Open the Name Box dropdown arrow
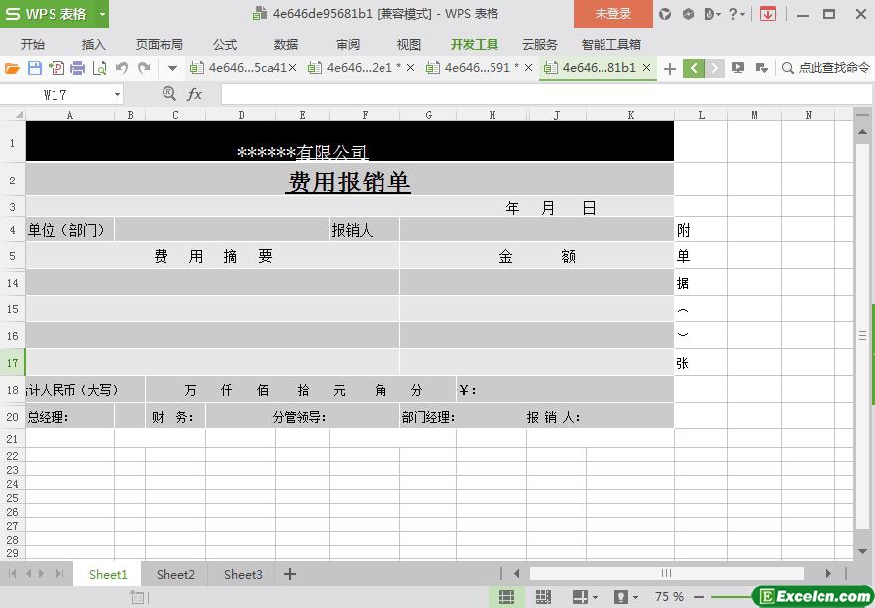The height and width of the screenshot is (608, 875). (x=117, y=94)
